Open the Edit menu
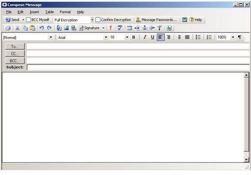Image resolution: width=251 pixels, height=175 pixels. pos(20,12)
